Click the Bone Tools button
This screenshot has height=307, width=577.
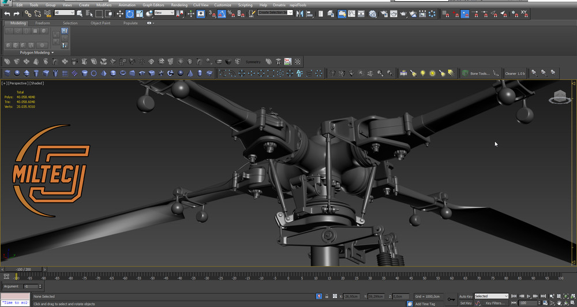[x=479, y=73]
